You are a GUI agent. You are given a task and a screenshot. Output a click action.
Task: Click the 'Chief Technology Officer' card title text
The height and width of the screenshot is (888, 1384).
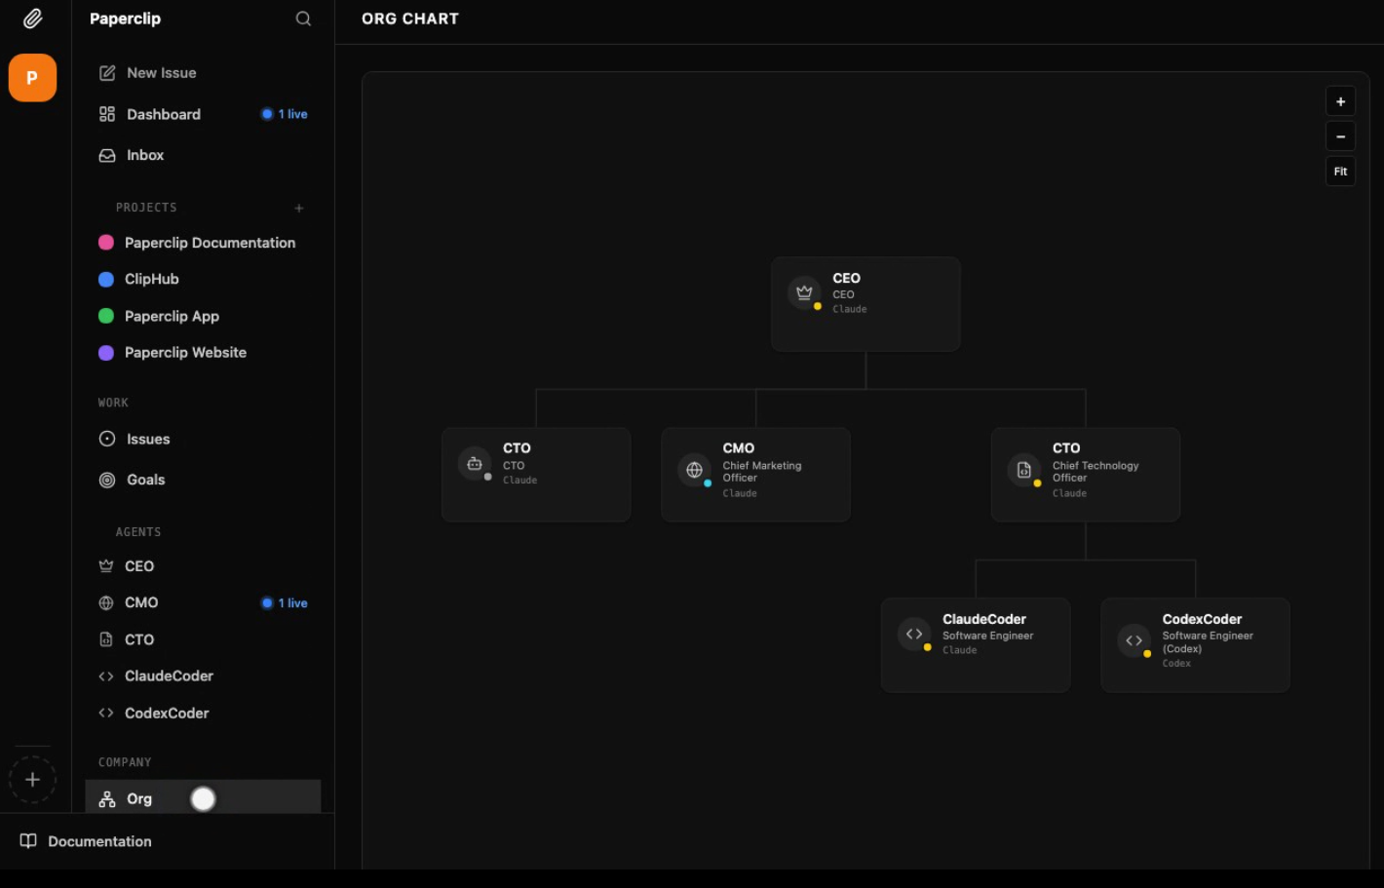tap(1096, 472)
